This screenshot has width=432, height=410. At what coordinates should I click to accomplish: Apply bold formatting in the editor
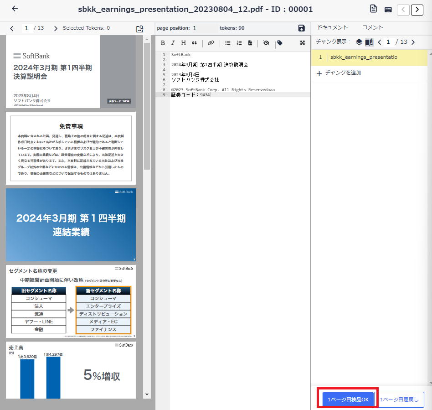coord(163,43)
